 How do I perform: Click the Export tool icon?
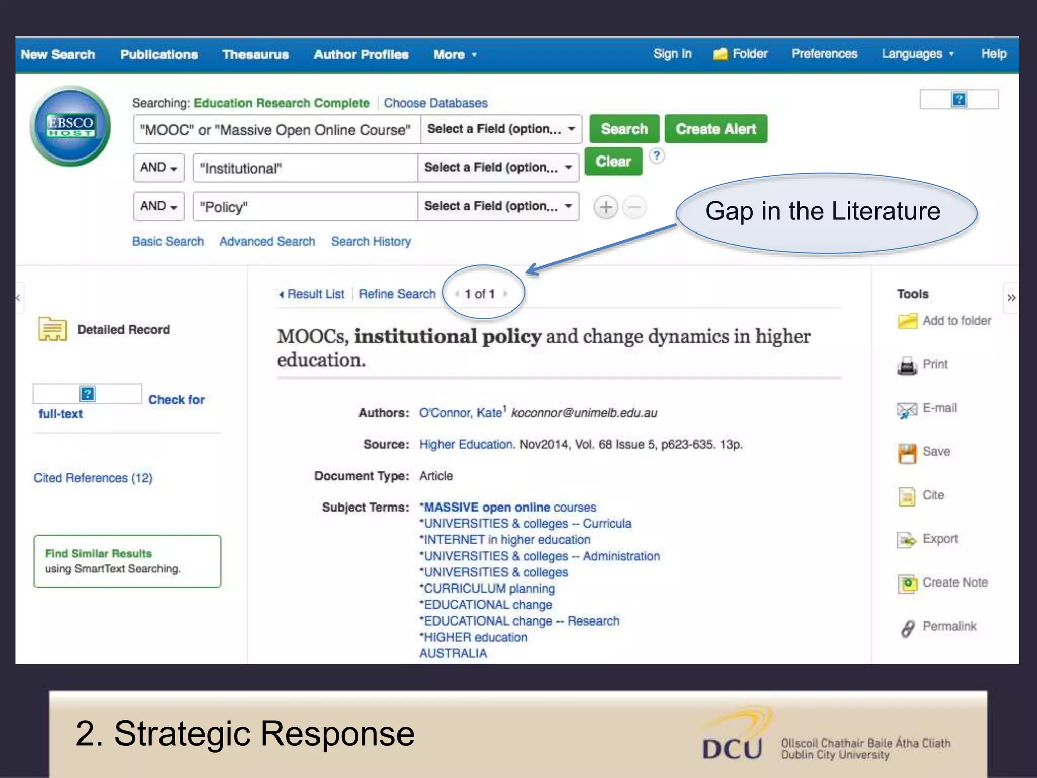(907, 540)
